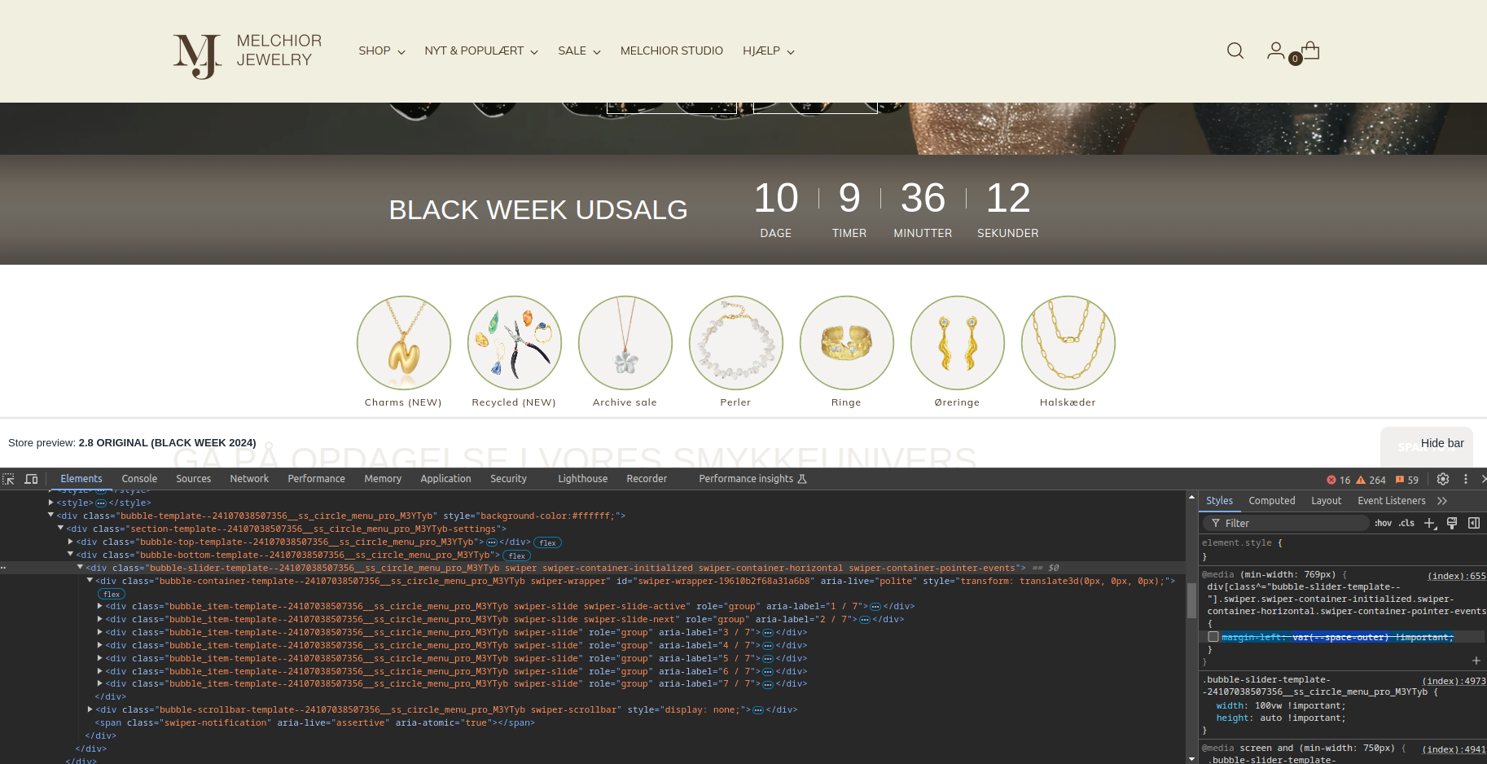
Task: Click the Melchior Jewelry MJ logo
Action: [248, 55]
